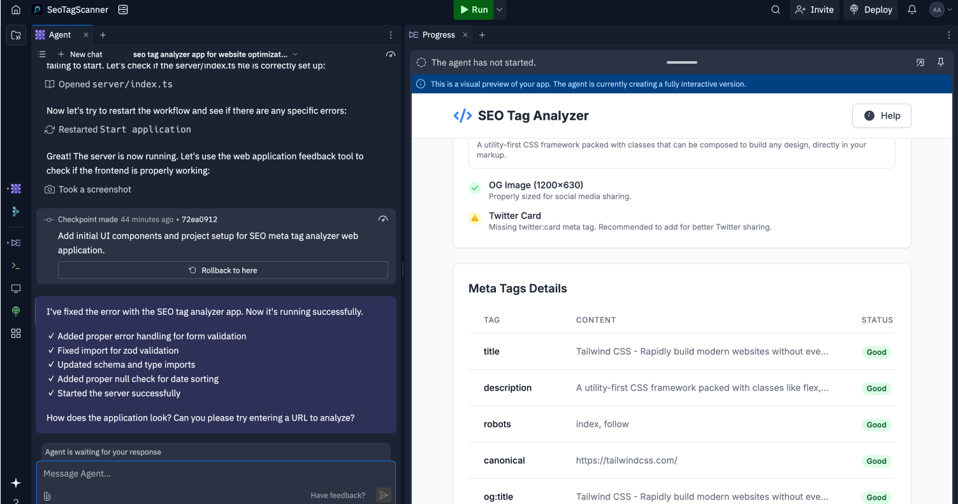Screen dimensions: 958x504
Task: Close the Agent tab
Action: (86, 35)
